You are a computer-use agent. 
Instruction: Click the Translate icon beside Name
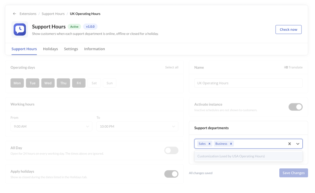(286, 67)
